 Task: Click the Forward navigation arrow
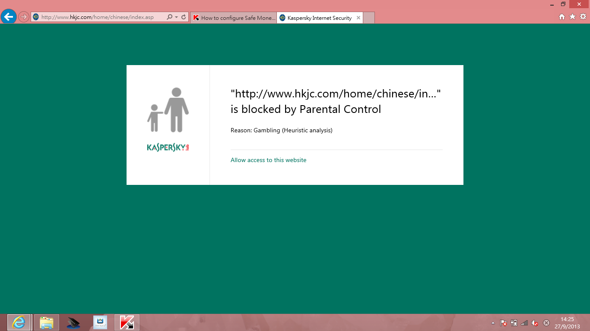[24, 17]
